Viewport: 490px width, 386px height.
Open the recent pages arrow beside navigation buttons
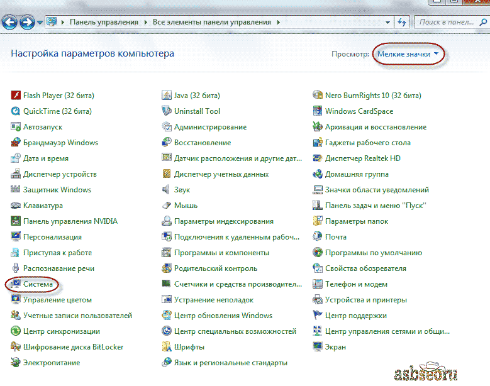(x=40, y=23)
